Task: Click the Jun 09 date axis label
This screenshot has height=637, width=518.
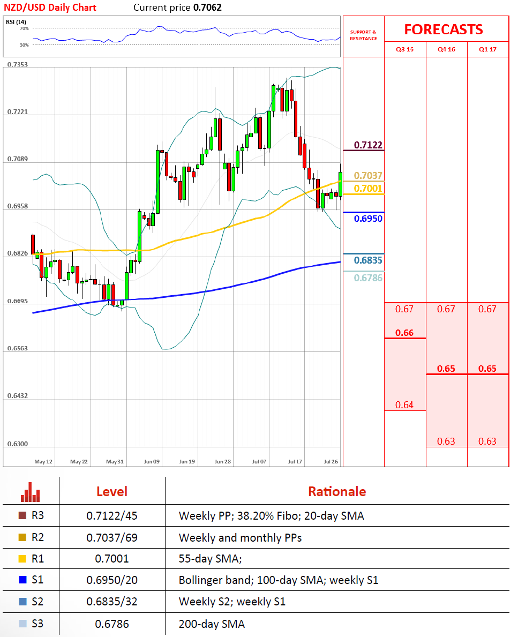Action: (x=152, y=461)
